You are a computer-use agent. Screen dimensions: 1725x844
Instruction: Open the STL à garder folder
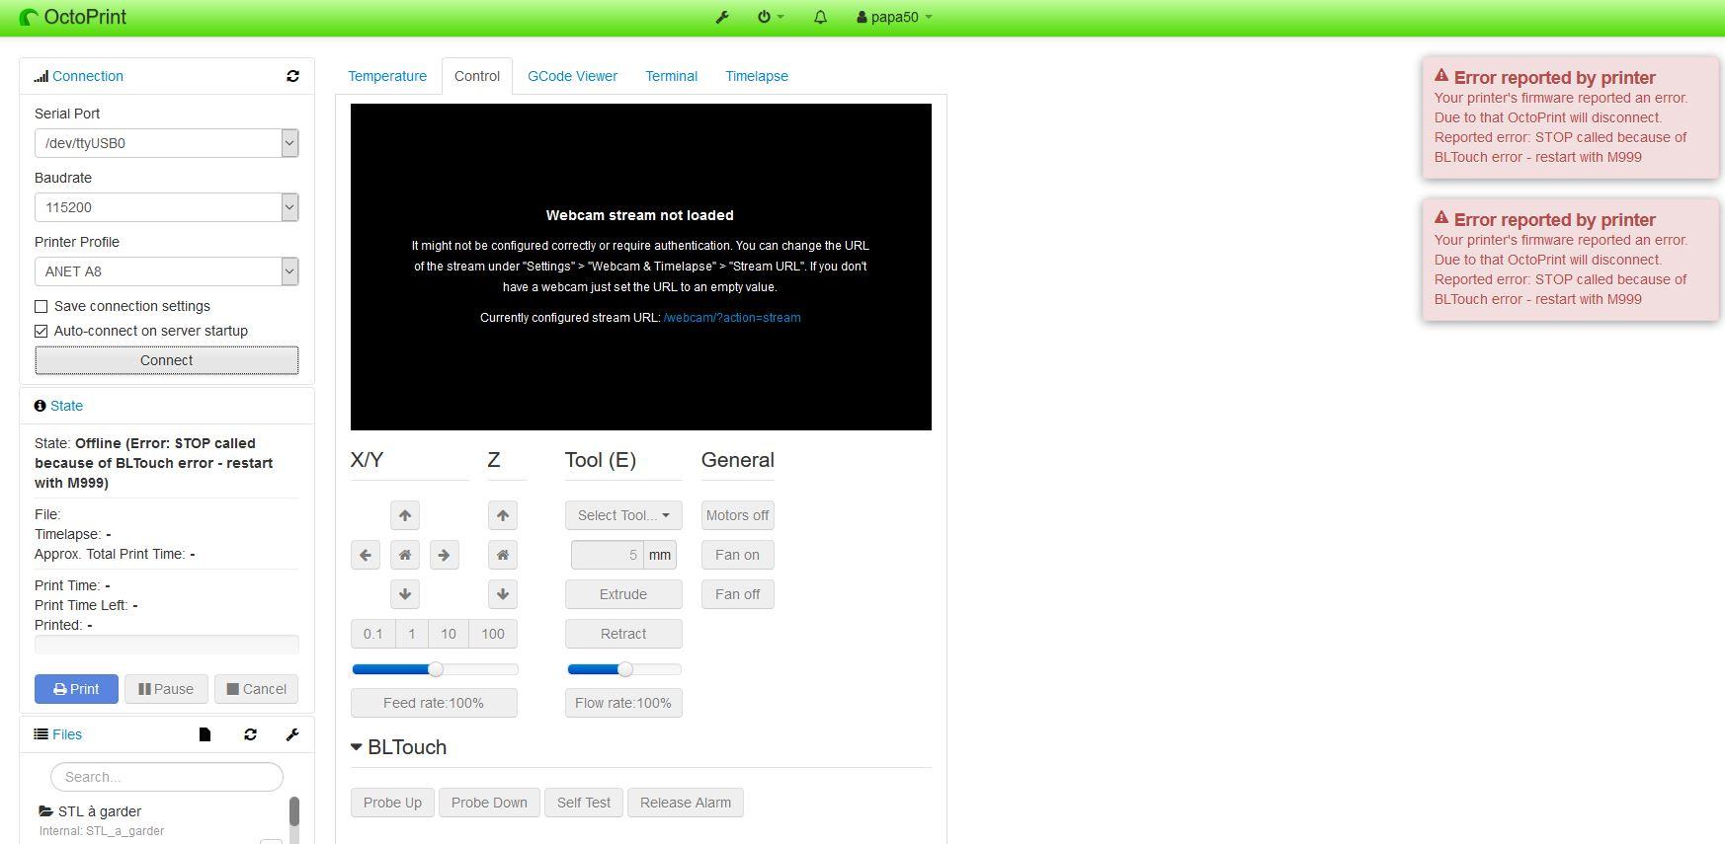(x=100, y=811)
